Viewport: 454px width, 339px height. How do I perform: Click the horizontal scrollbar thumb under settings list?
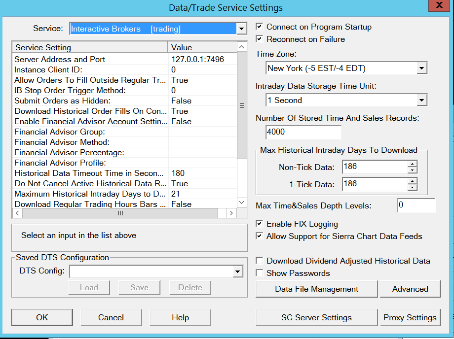120,213
